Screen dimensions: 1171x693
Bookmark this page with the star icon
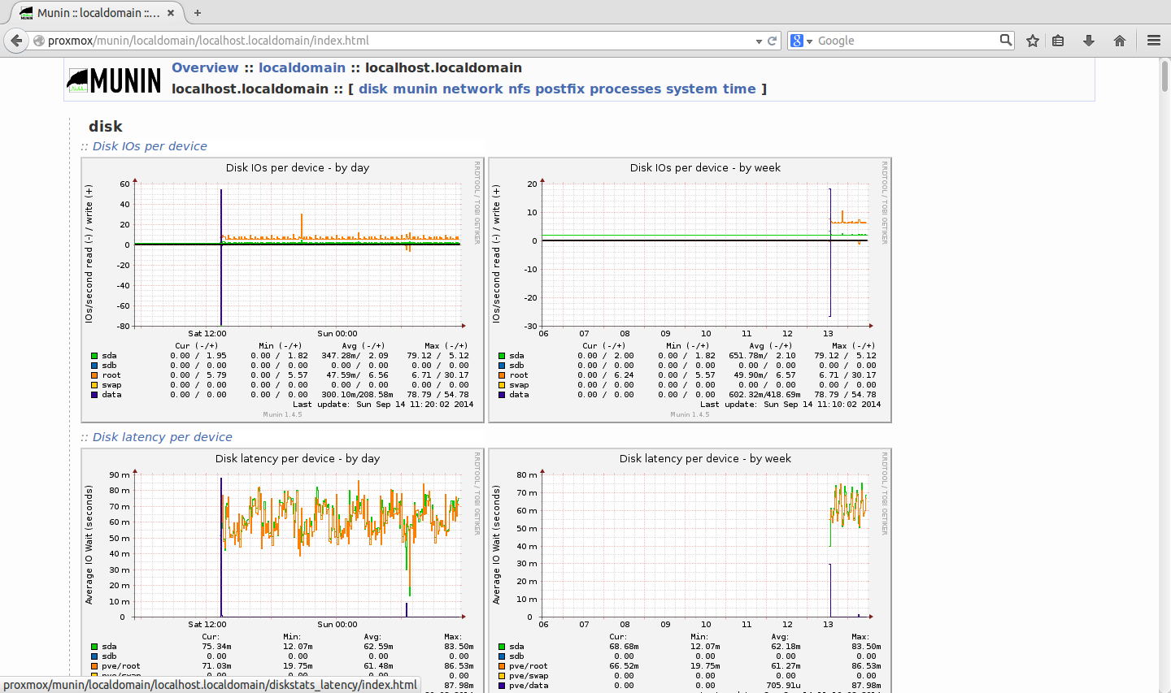point(1033,41)
